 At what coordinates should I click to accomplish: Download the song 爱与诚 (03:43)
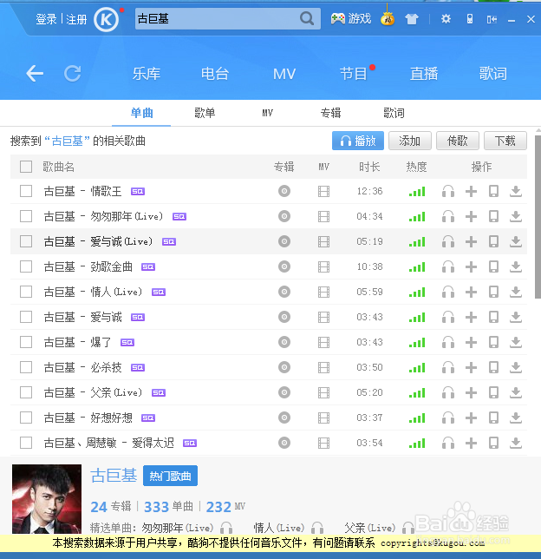pos(515,317)
